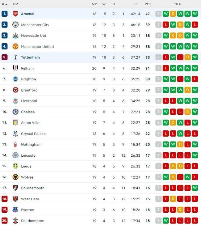
Task: Sort standings by MP column header
Action: [94, 4]
